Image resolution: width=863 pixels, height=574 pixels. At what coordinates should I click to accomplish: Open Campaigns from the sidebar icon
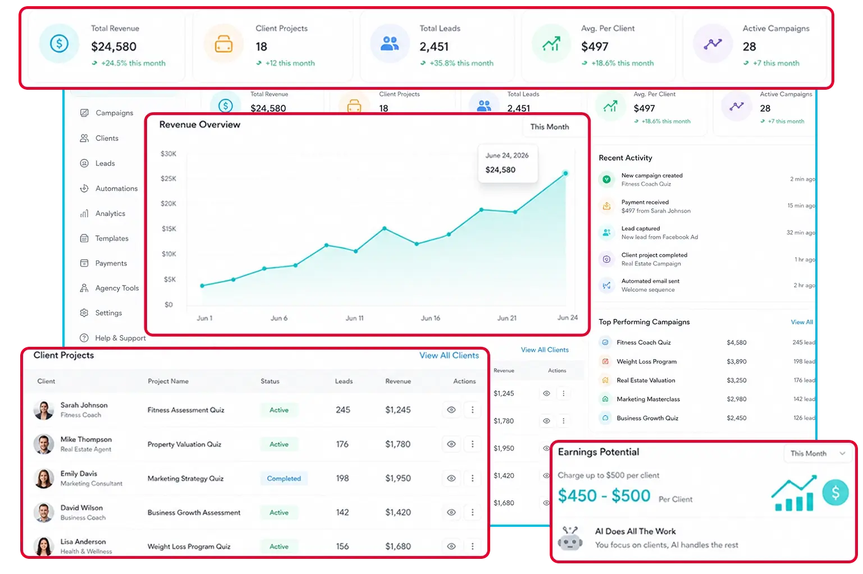point(84,113)
